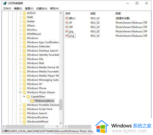Select the Windows Media Foundation key
Viewport: 153px width, 135px height.
43,71
